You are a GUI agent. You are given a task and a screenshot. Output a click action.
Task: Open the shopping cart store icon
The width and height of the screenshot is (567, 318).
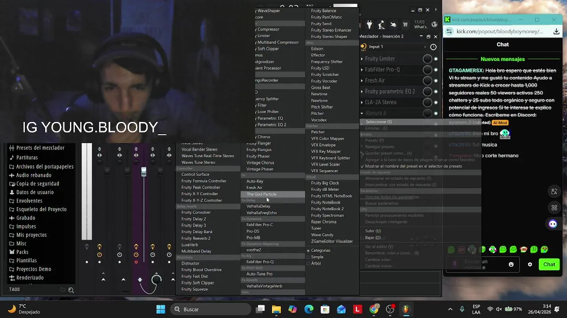405,25
